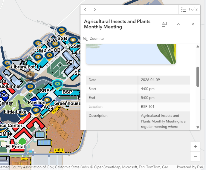206x170 pixels.
Task: Click Zoom to for this event
Action: point(94,39)
